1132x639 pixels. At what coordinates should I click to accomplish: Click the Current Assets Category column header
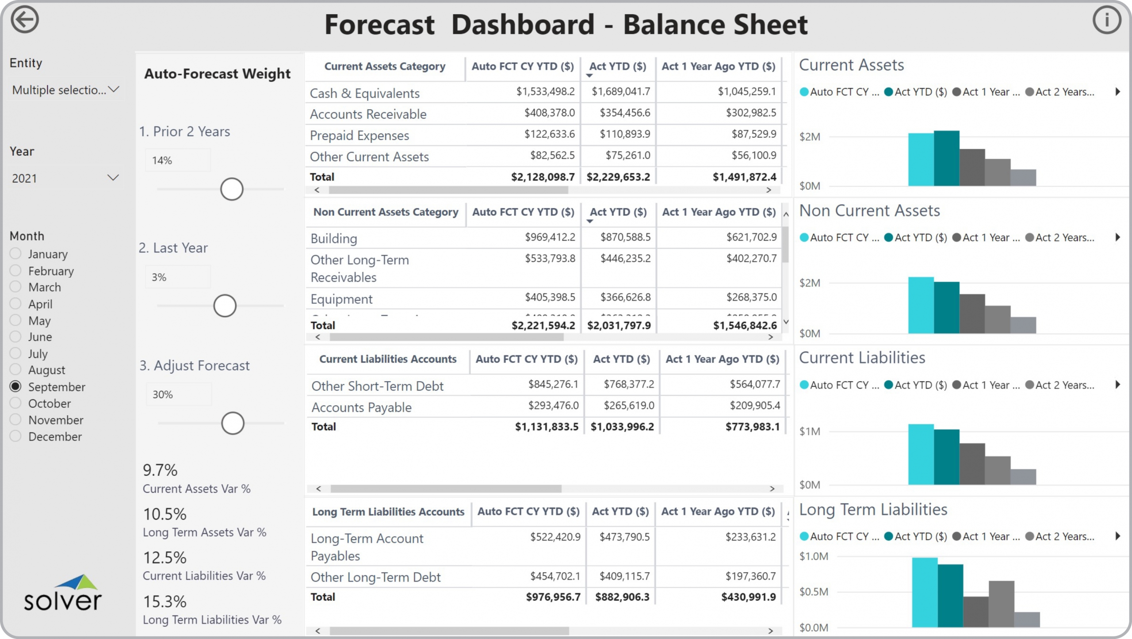pyautogui.click(x=384, y=66)
